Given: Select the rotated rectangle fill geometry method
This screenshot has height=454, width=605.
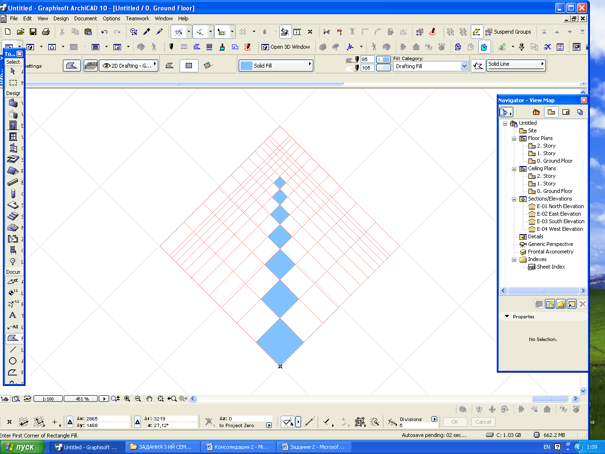Looking at the screenshot, I should click(x=207, y=66).
